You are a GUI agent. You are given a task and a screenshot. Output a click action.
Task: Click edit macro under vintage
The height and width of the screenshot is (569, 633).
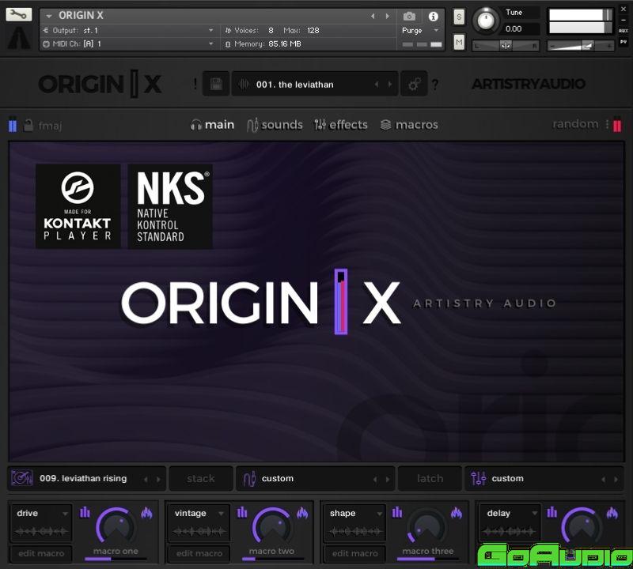click(199, 553)
